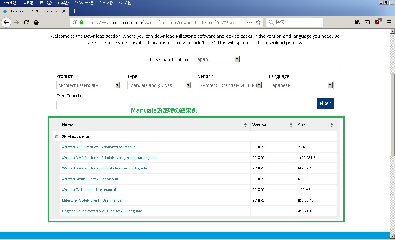Screen dimensions: 395x240
Task: Open the Administrator manual link
Action: click(x=99, y=147)
